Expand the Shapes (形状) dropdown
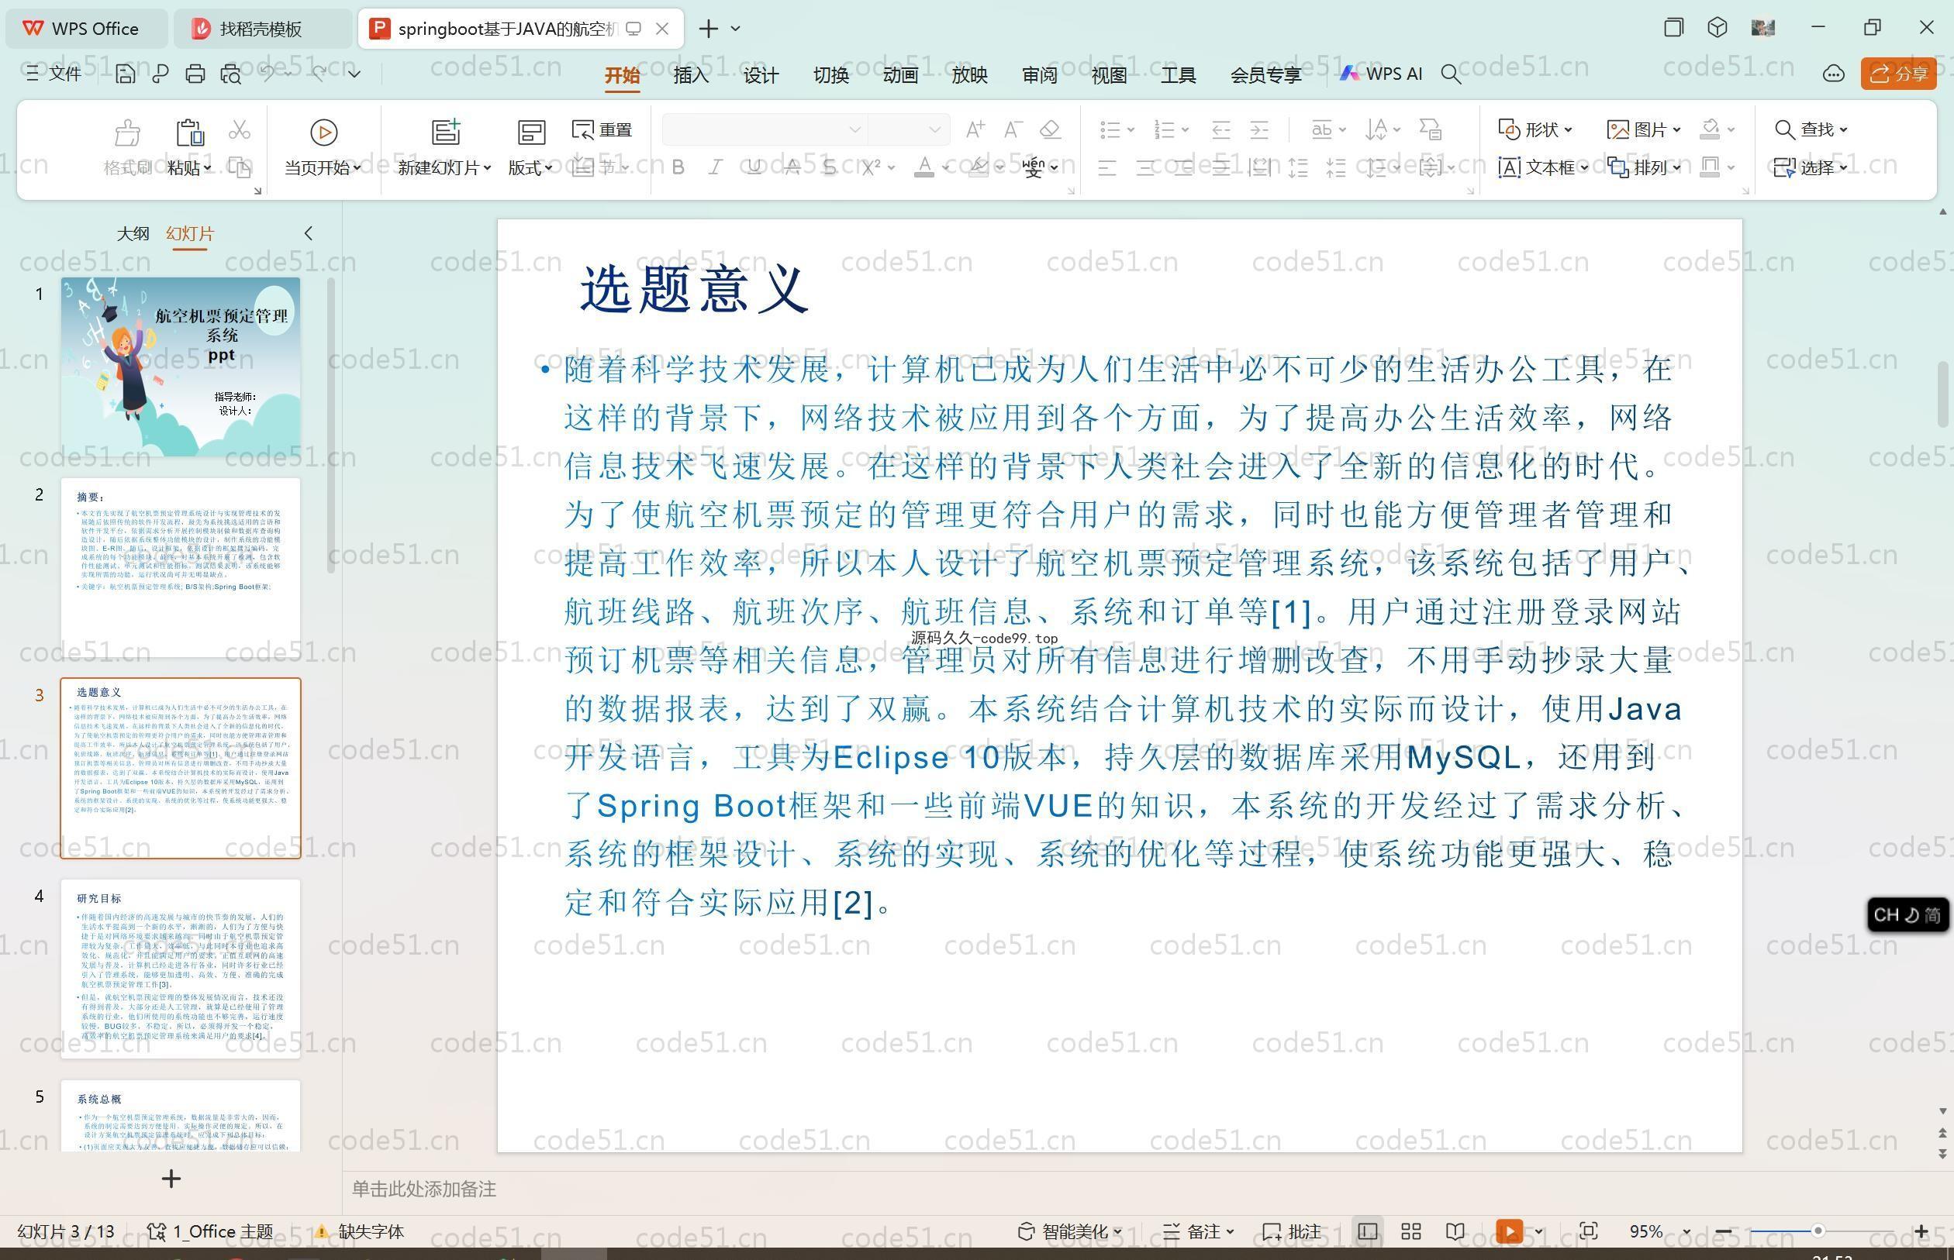Viewport: 1954px width, 1260px height. [1569, 129]
